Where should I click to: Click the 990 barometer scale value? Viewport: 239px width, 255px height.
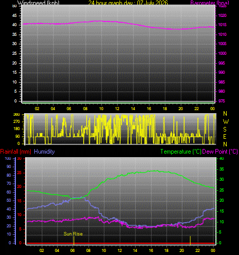pos(222,72)
